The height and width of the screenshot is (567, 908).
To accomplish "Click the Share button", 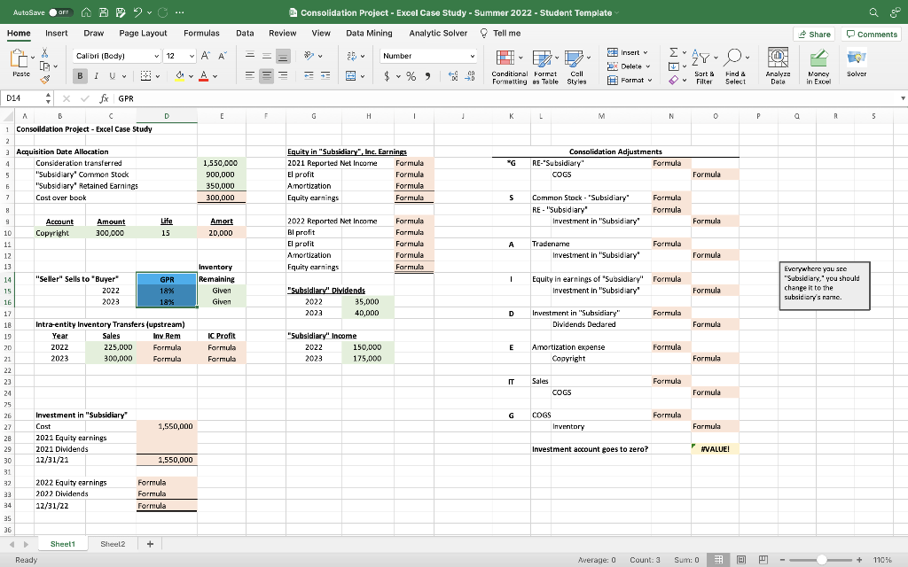I will click(x=814, y=34).
